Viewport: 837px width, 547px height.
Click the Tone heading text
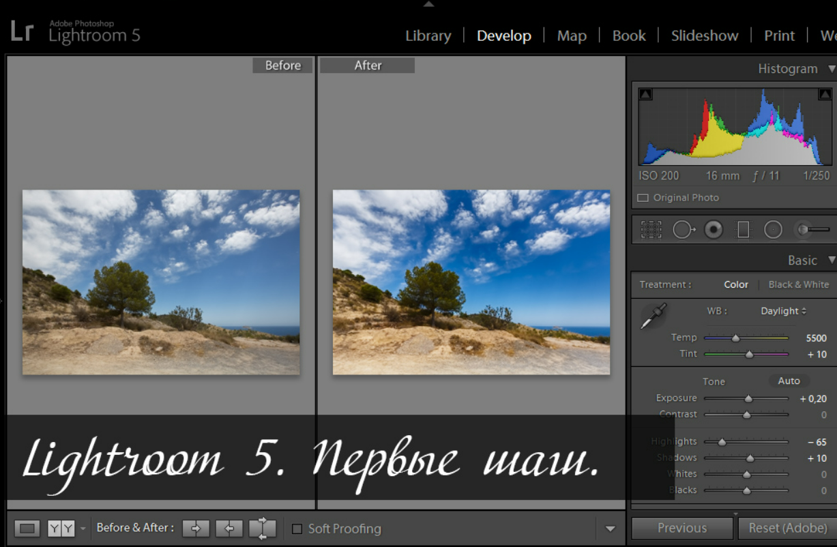[714, 382]
